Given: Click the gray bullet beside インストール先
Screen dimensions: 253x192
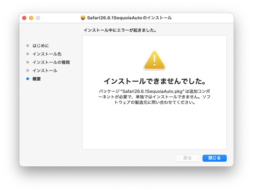Looking at the screenshot, I should 28,54.
